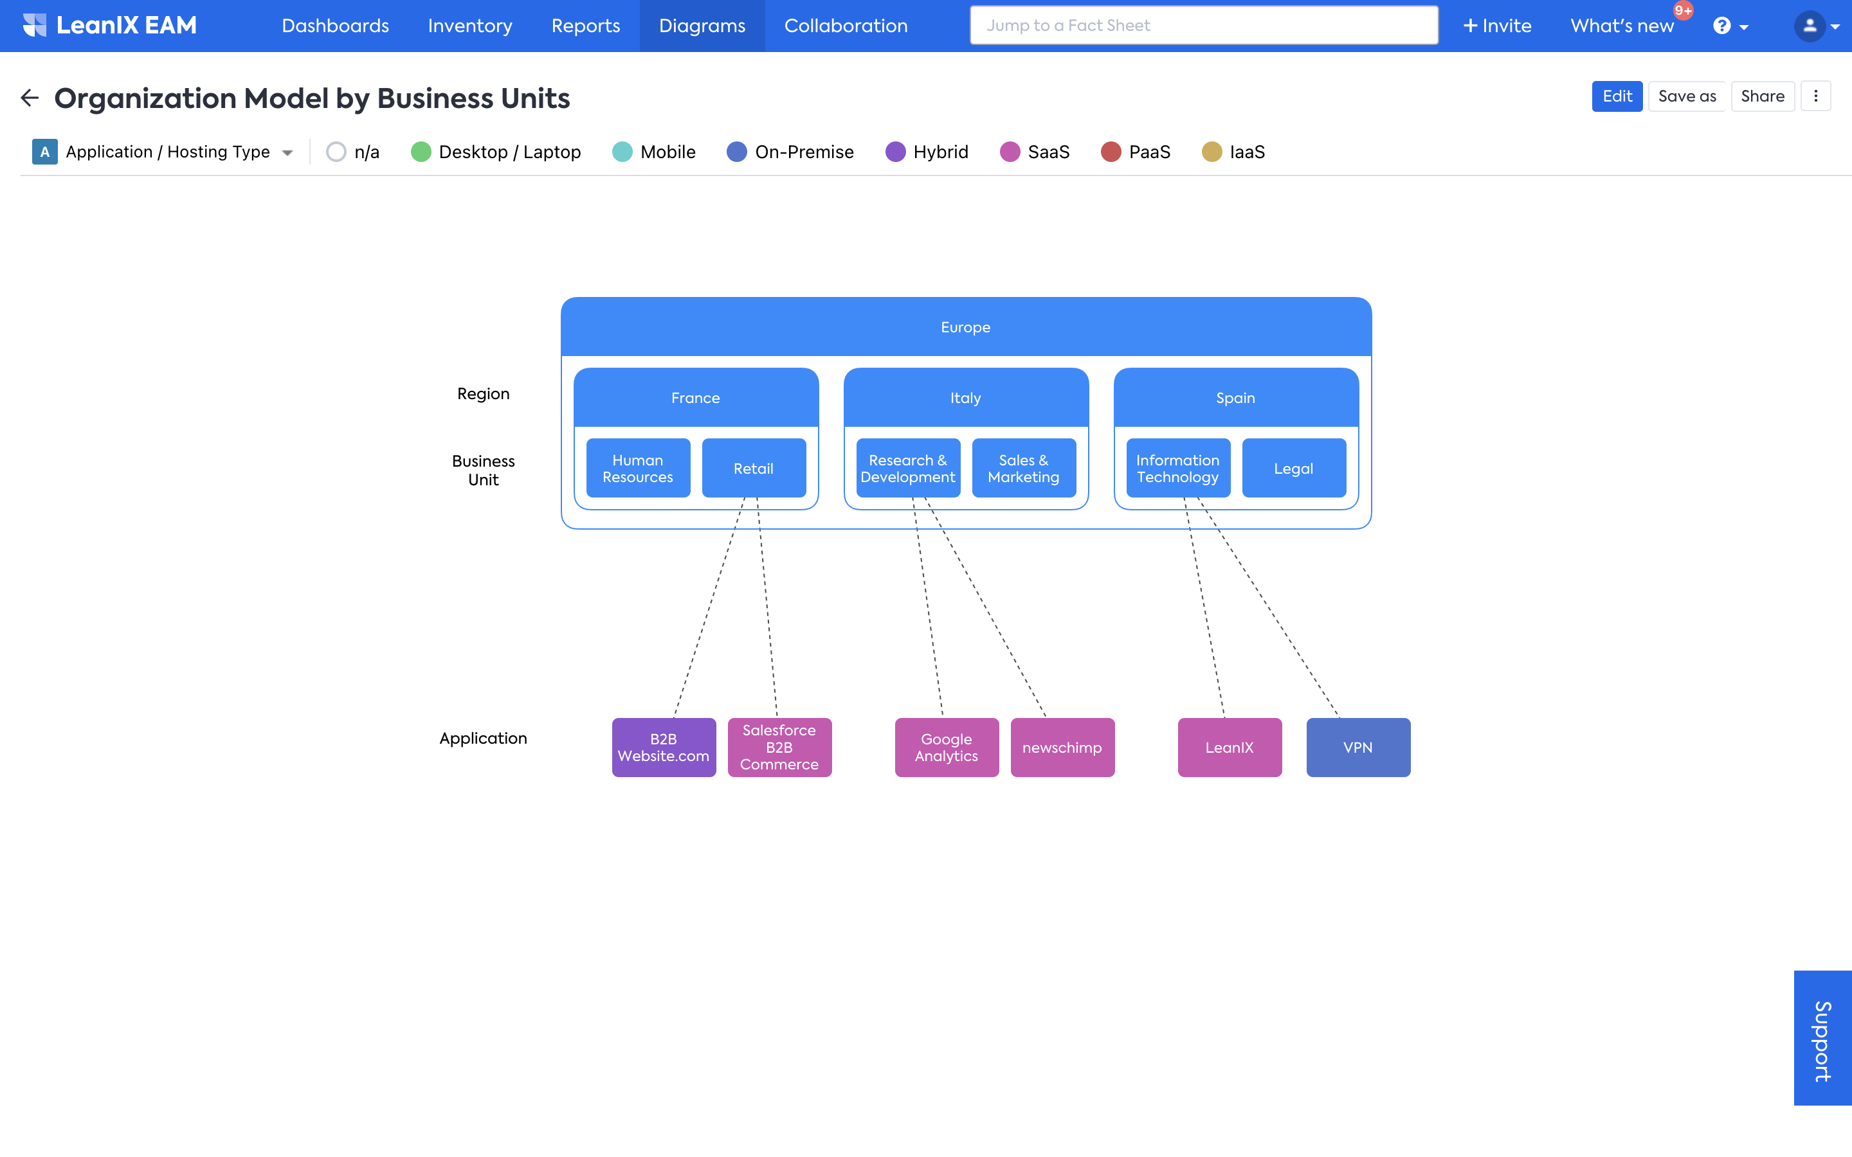Open the help question mark menu
Viewport: 1852px width, 1157px height.
[1721, 26]
